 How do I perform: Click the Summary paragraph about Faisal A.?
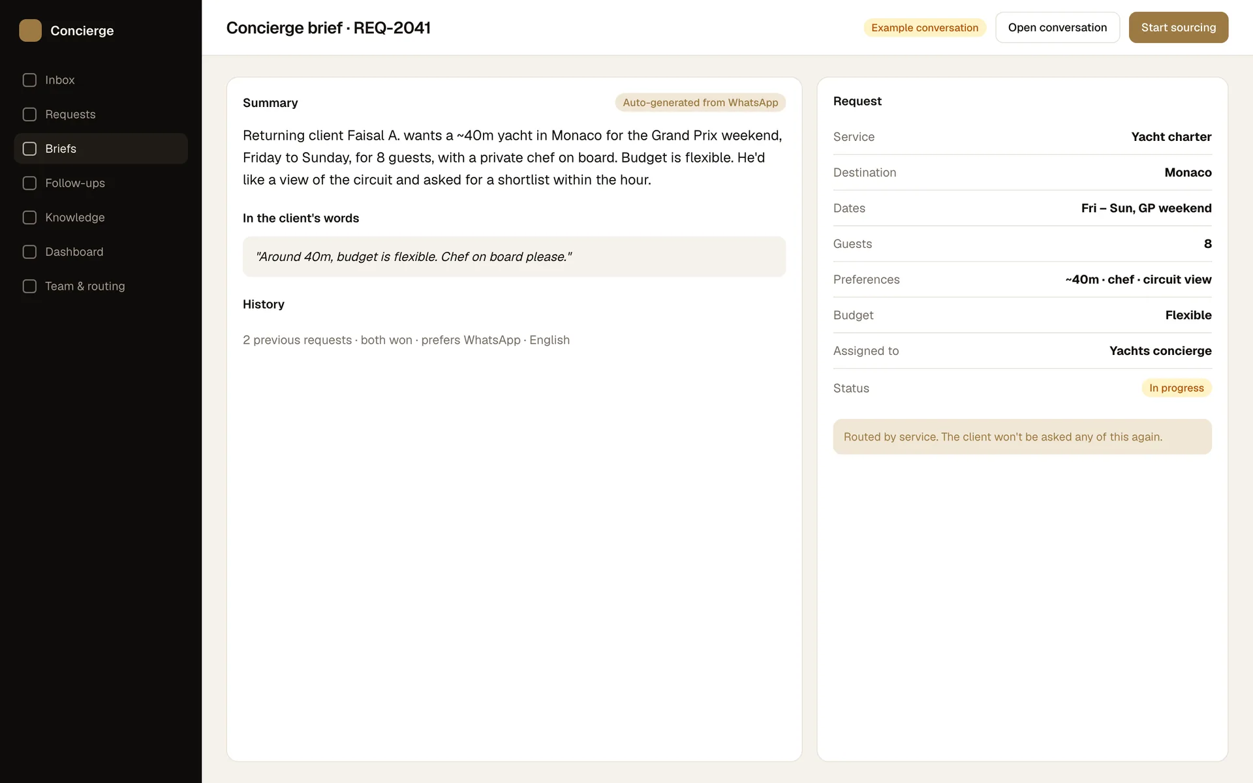[x=513, y=157]
